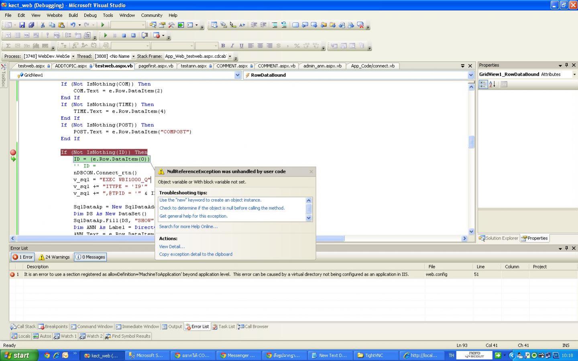Click the Save All toolbar icon

pos(31,25)
